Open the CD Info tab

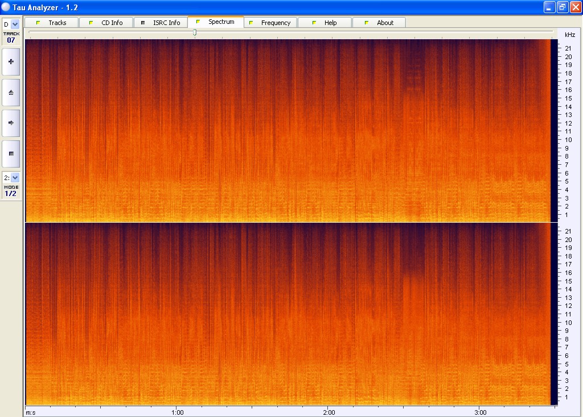pyautogui.click(x=112, y=23)
